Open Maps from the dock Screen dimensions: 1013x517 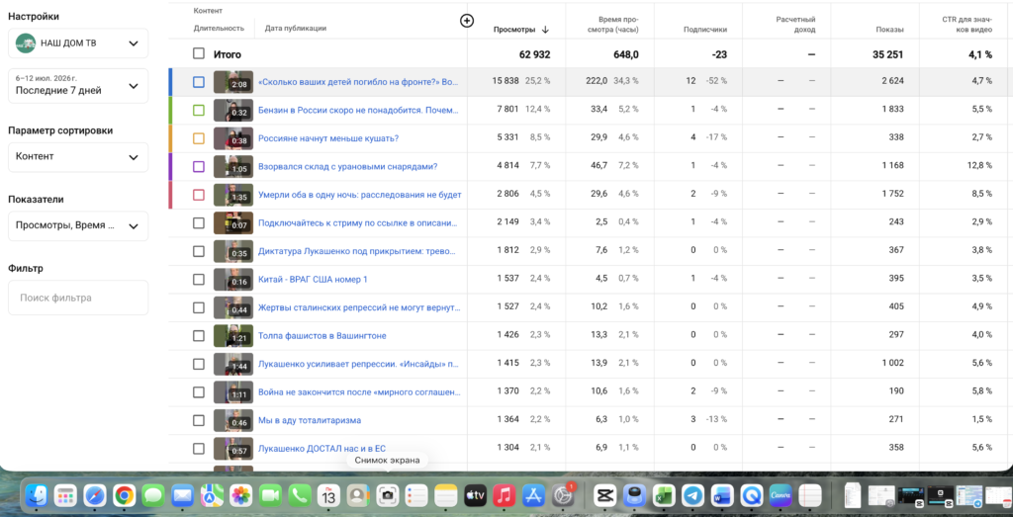pos(212,495)
